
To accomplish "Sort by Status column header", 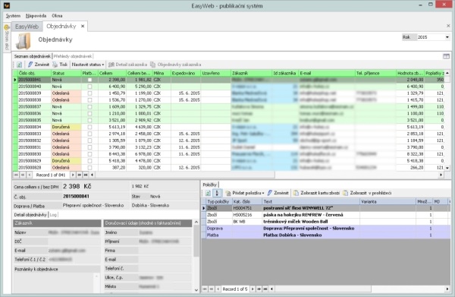I will (66, 73).
